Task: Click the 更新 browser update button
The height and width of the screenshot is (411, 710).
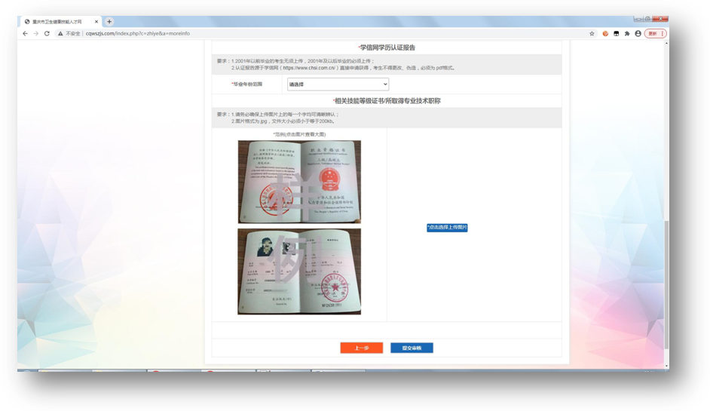Action: pos(653,34)
